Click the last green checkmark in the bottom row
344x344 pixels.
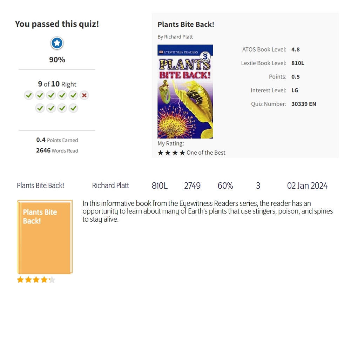[74, 108]
